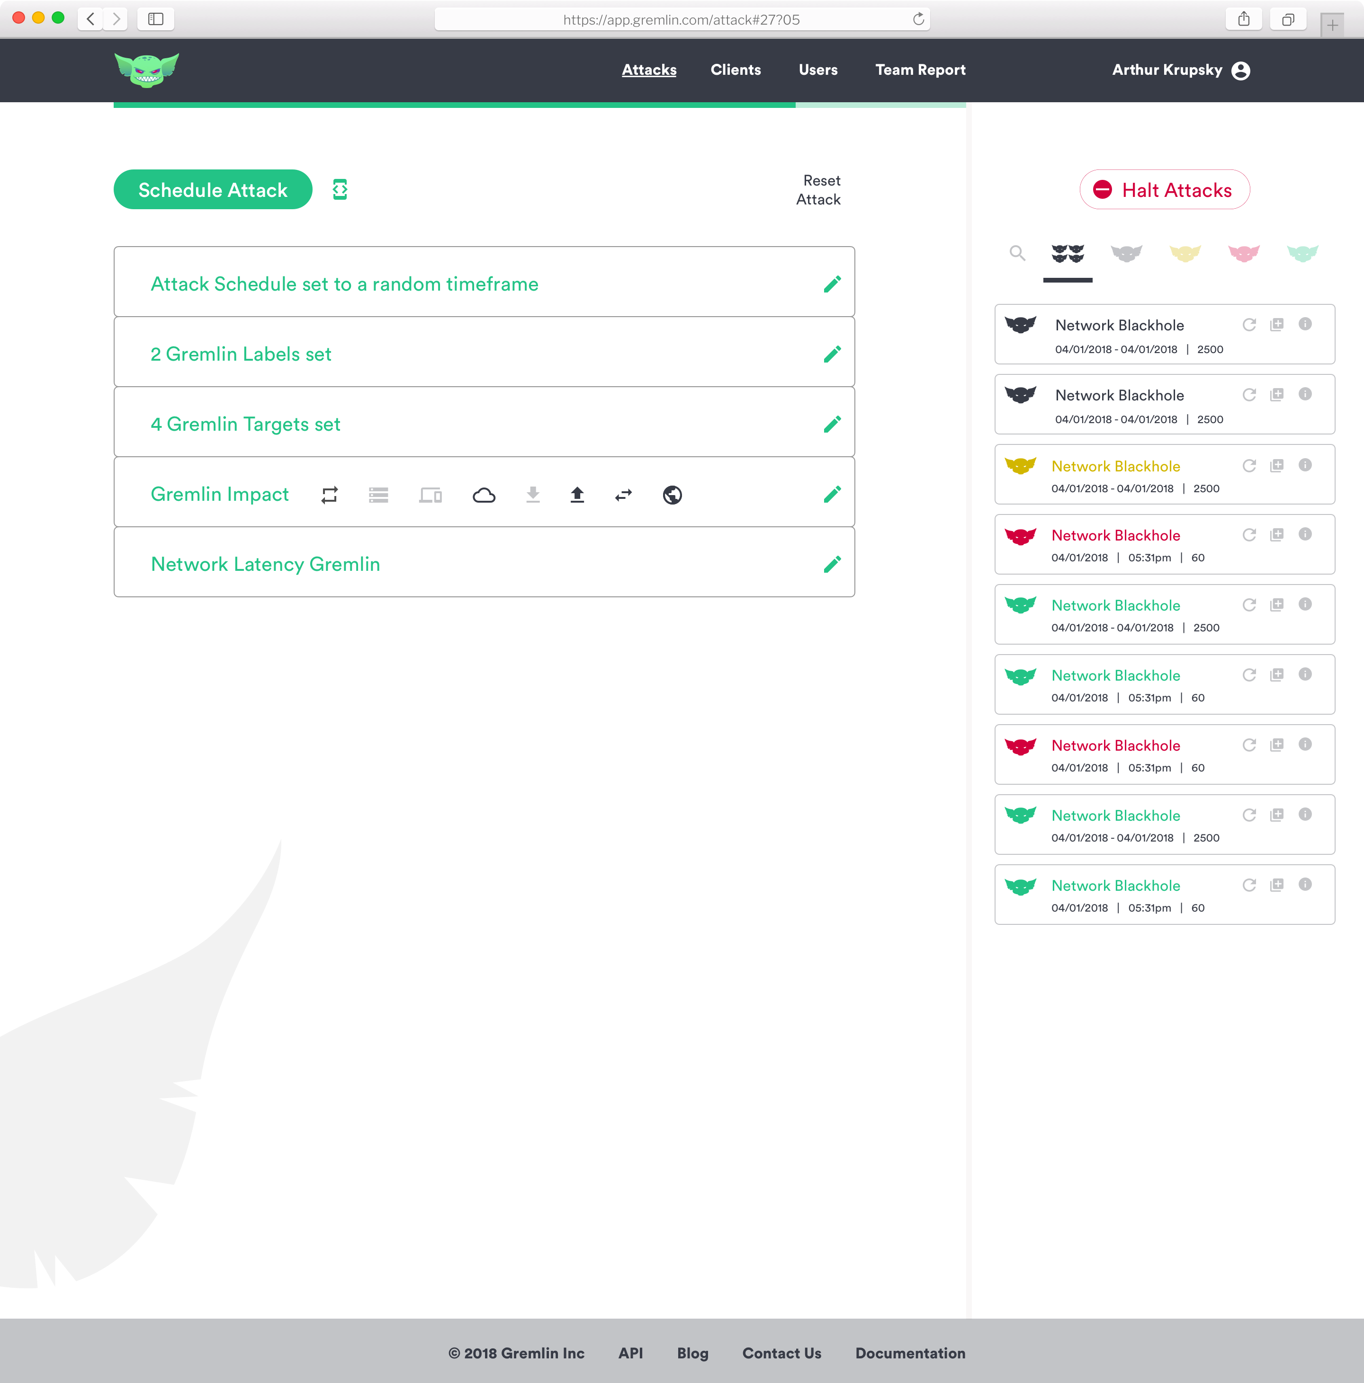Screen dimensions: 1364x1383
Task: Open the Attacks nav item
Action: tap(649, 70)
